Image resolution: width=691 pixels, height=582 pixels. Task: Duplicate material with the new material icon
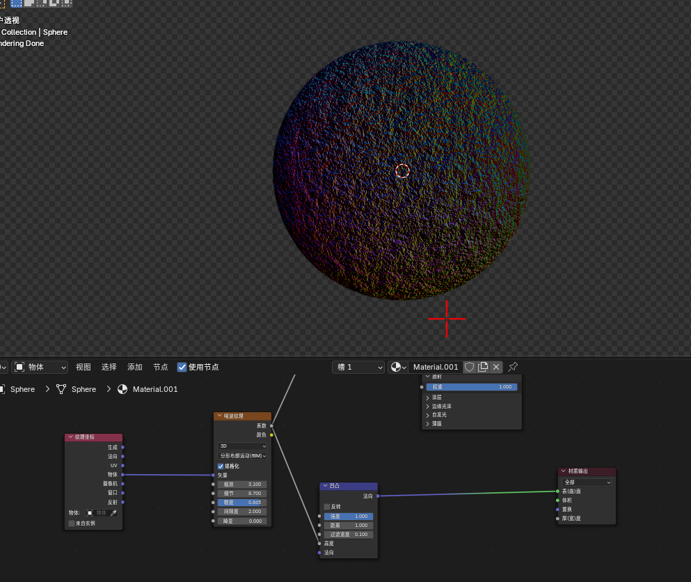coord(483,367)
